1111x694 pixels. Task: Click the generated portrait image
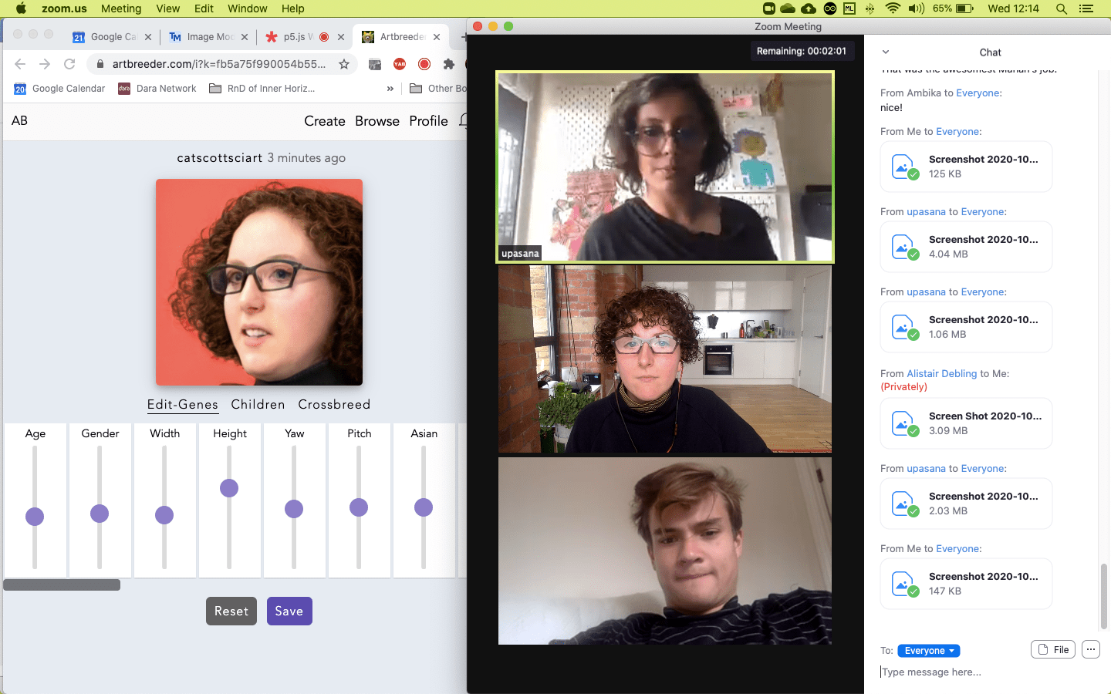click(259, 282)
